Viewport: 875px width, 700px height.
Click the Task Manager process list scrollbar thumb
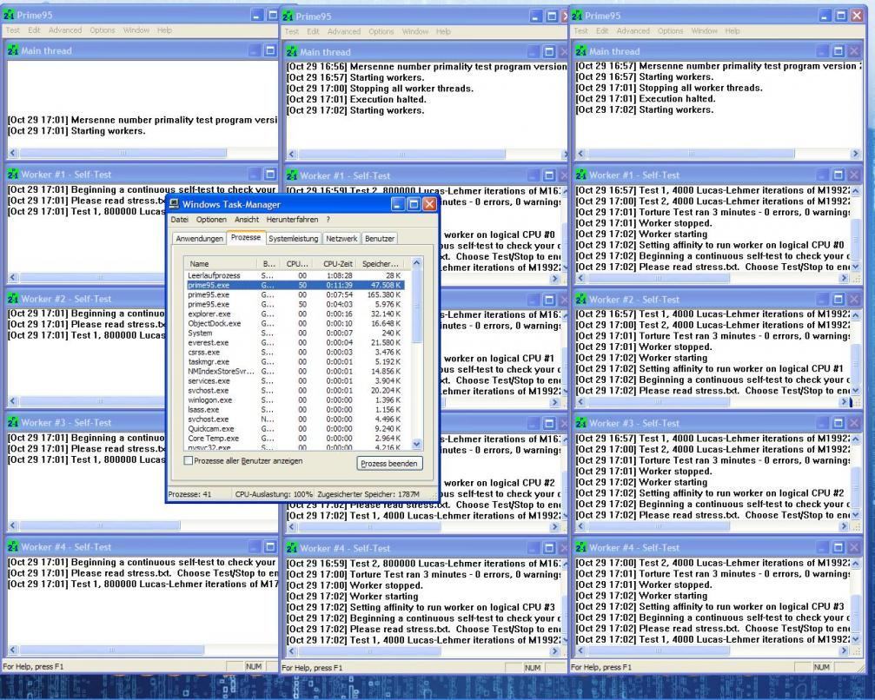[416, 306]
